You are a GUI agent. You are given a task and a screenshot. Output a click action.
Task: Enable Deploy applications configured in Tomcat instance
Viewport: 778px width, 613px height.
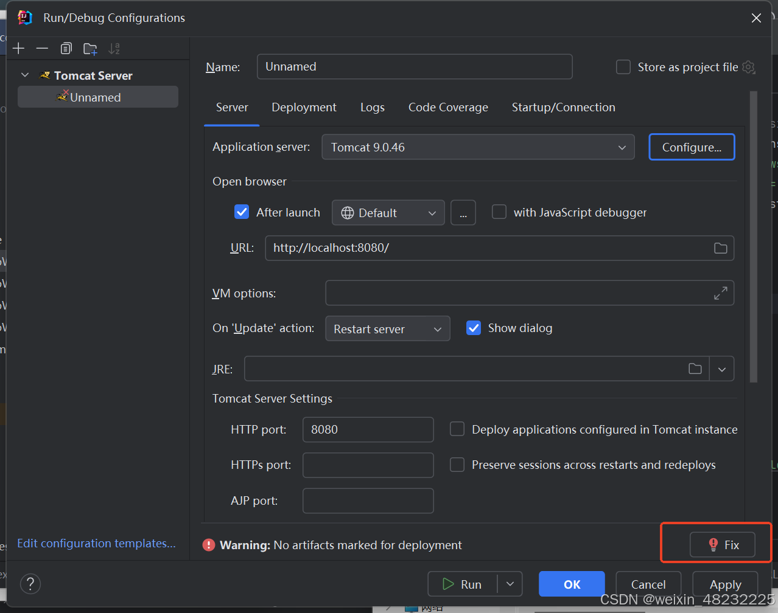[457, 429]
